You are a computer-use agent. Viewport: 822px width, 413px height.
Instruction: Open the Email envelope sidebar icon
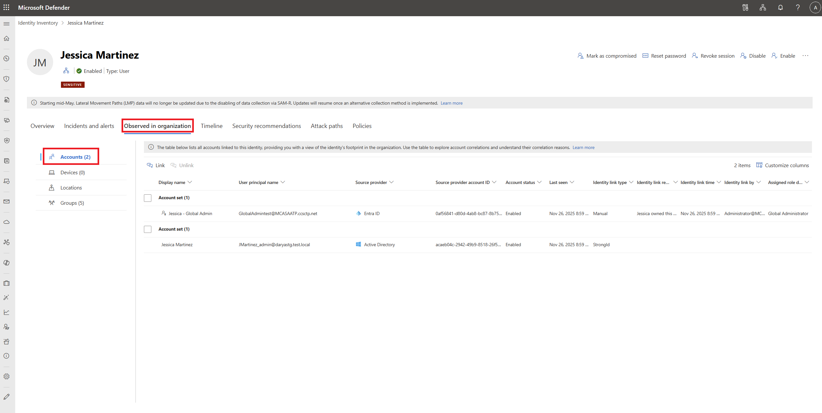6,201
